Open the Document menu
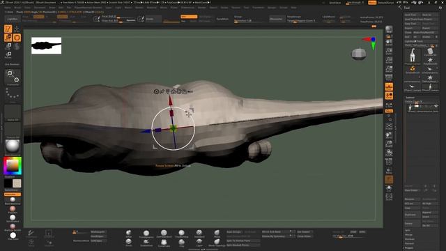The image size is (446, 251). (x=40, y=8)
